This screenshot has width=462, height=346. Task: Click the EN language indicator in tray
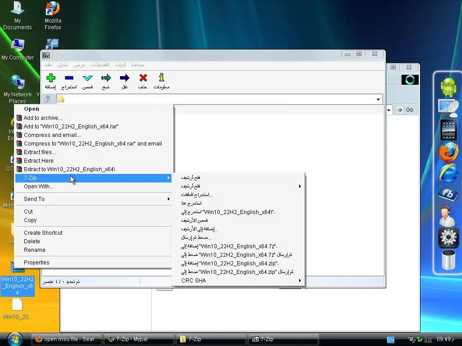pos(390,339)
